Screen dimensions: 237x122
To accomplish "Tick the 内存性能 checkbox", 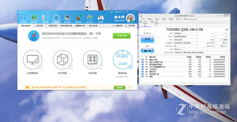I will [100, 67].
